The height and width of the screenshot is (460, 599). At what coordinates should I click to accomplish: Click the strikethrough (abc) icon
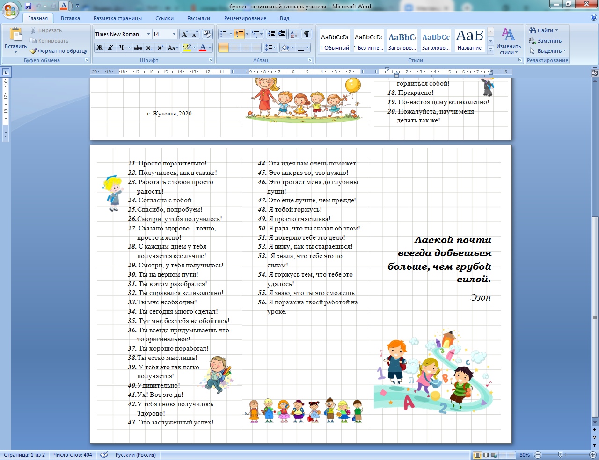[x=138, y=48]
